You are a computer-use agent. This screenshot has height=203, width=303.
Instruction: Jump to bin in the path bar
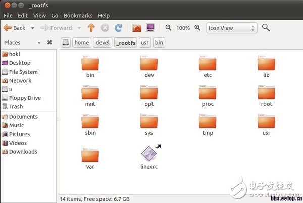coord(159,42)
